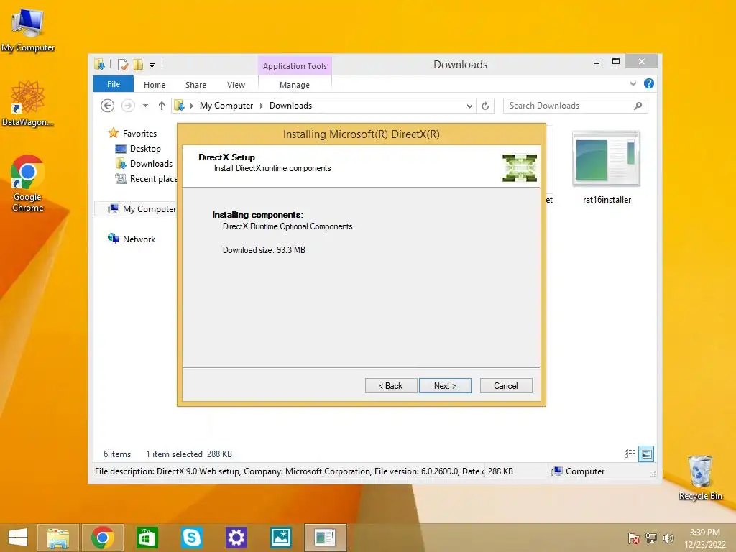Cancel the DirectX installation
This screenshot has width=736, height=552.
506,386
